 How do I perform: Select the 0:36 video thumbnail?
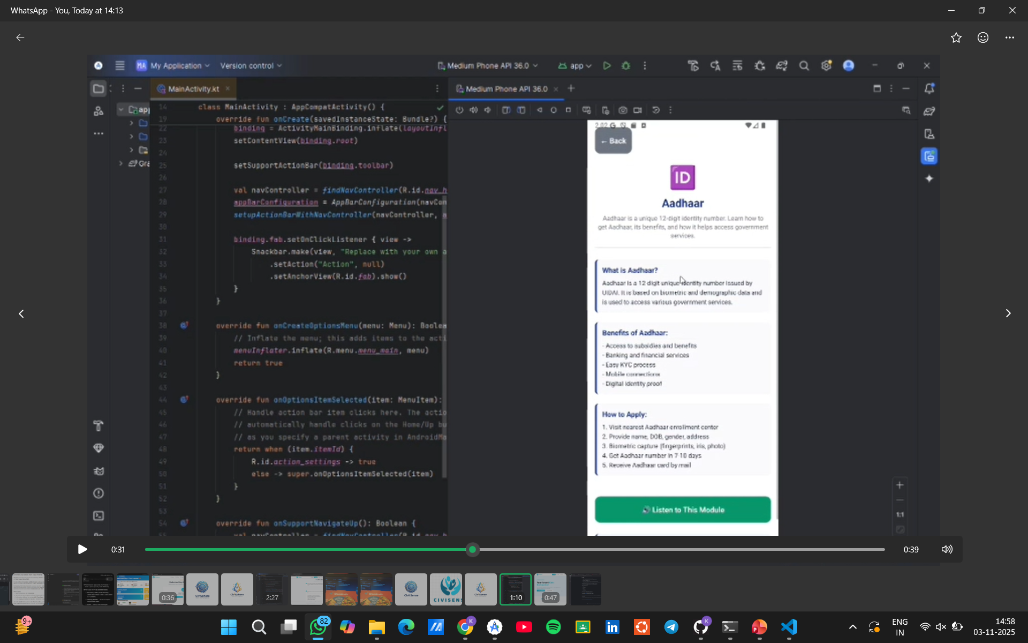click(168, 589)
